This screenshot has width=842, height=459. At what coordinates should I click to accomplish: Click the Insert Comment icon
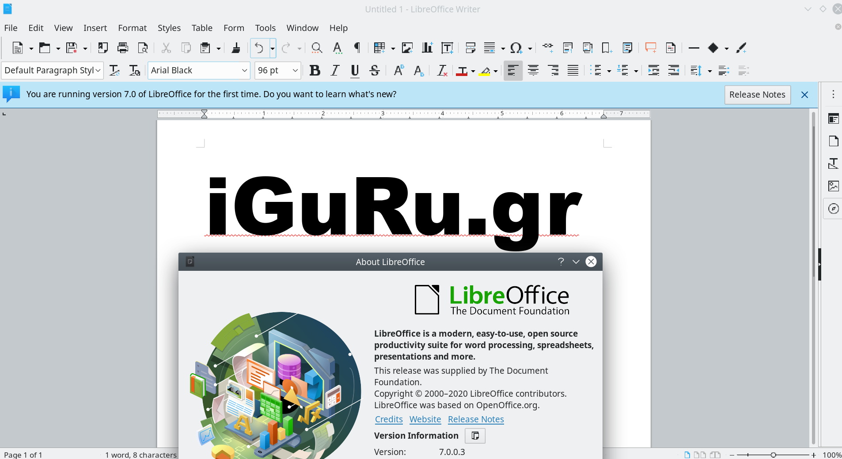point(651,48)
